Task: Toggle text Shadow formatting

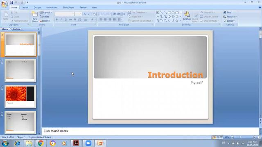Action: pos(75,20)
